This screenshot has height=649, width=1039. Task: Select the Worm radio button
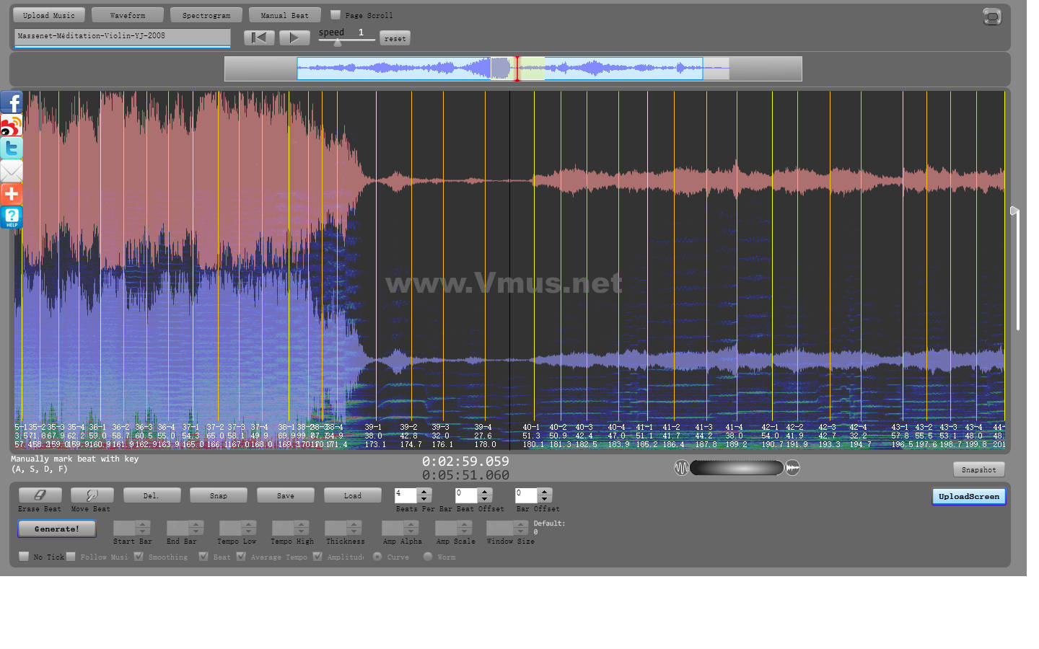(x=428, y=556)
